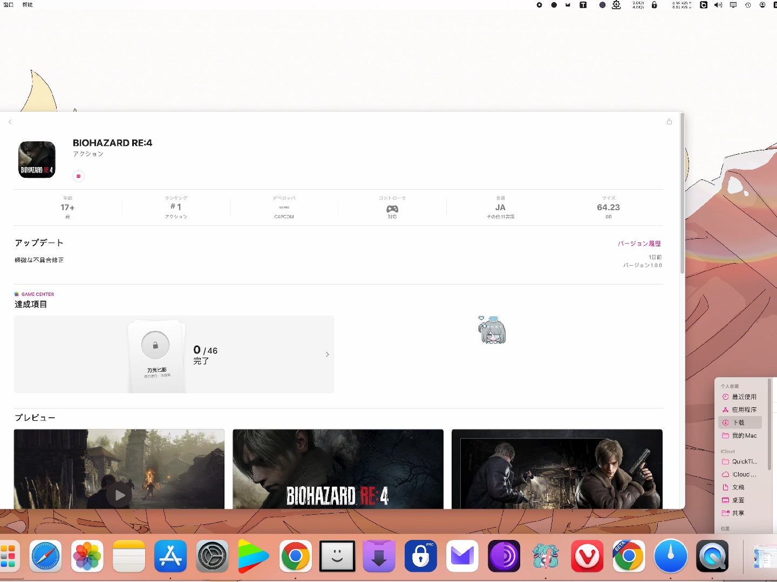Open the purple Downie download app in Dock
Viewport: 777px width, 582px height.
click(379, 556)
